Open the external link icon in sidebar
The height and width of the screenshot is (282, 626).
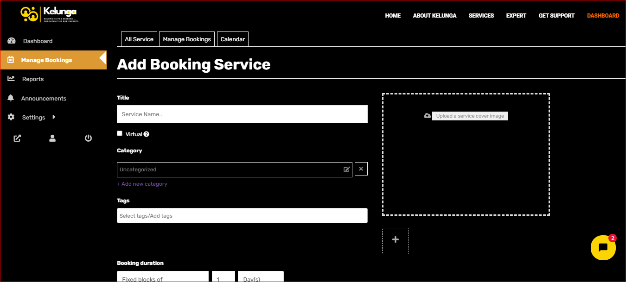(17, 138)
